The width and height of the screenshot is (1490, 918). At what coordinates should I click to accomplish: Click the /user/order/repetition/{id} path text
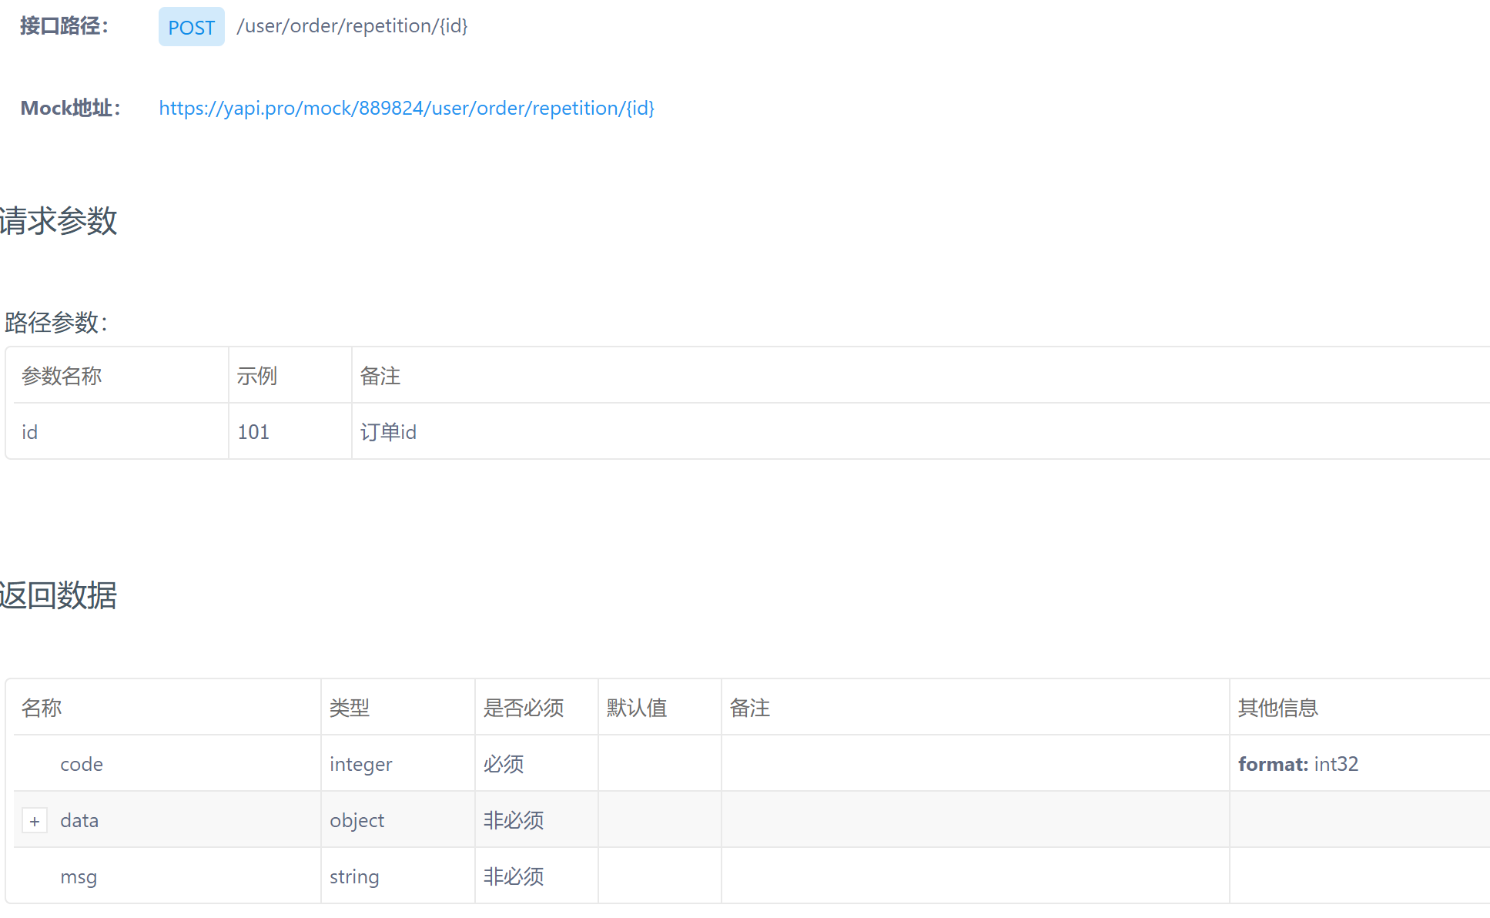click(352, 26)
